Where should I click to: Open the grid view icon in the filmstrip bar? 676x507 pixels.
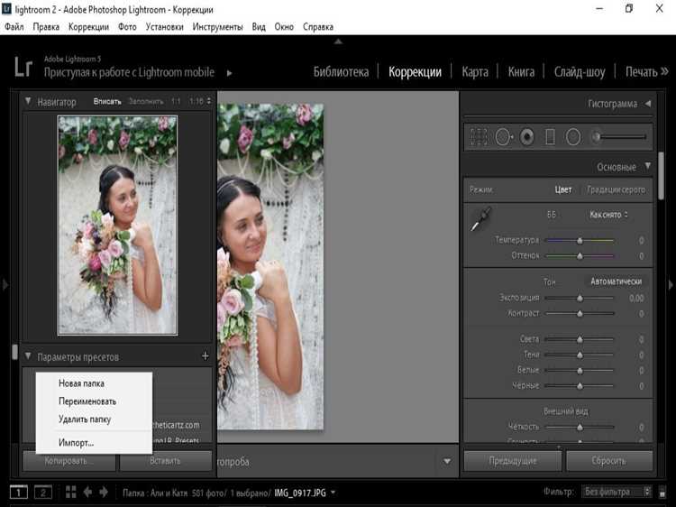(x=70, y=492)
